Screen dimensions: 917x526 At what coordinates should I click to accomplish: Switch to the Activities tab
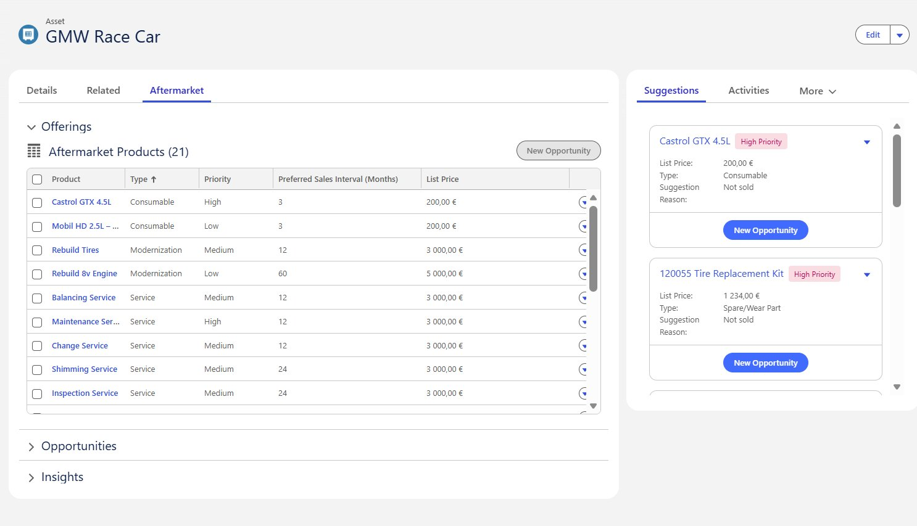(x=749, y=91)
